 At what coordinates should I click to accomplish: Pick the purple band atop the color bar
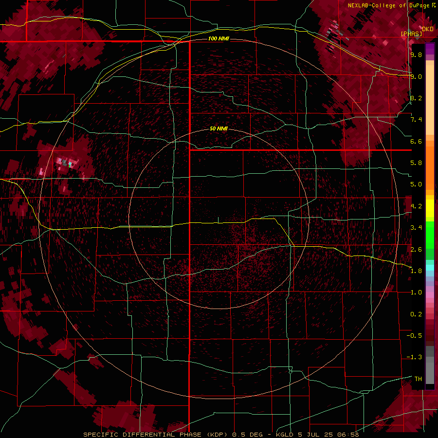[430, 49]
